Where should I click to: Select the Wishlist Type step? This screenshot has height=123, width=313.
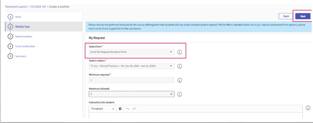tap(22, 27)
